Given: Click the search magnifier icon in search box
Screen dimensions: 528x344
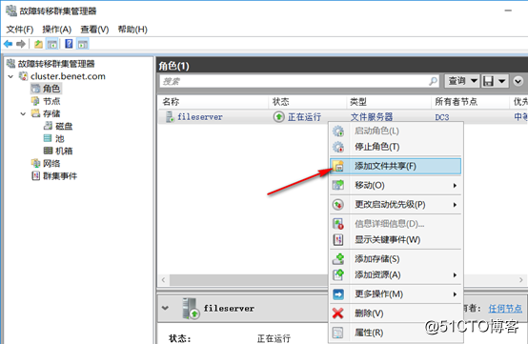Looking at the screenshot, I should (x=433, y=81).
